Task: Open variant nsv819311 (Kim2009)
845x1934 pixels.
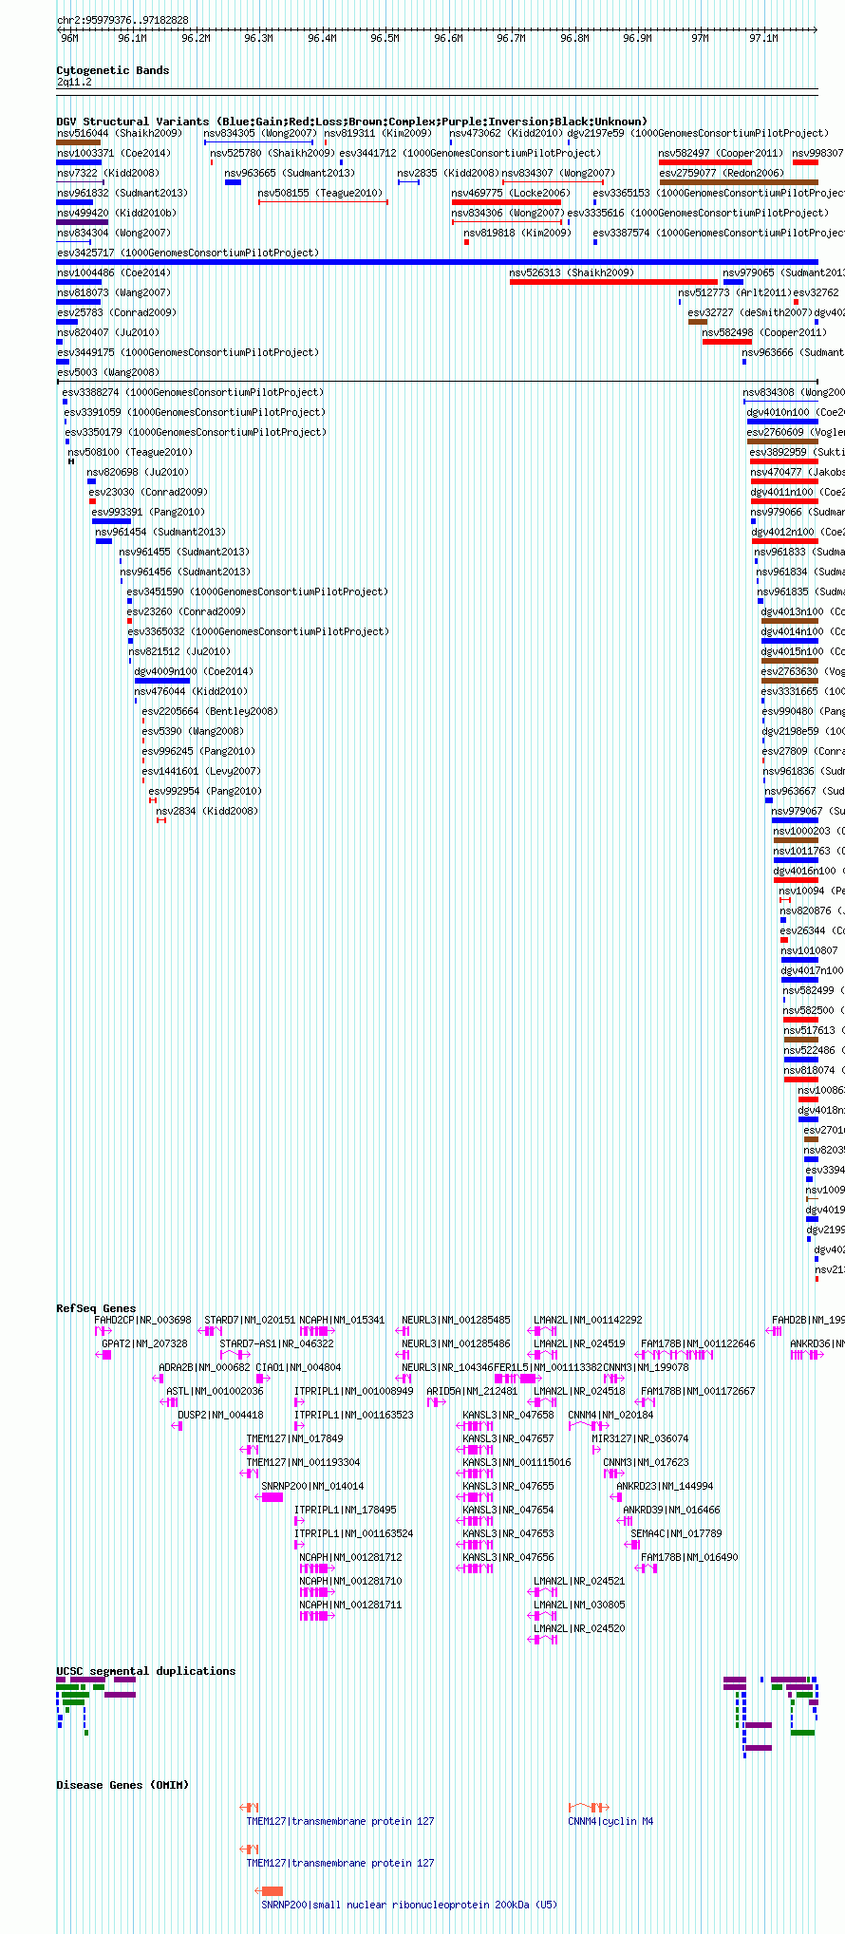Action: (378, 133)
